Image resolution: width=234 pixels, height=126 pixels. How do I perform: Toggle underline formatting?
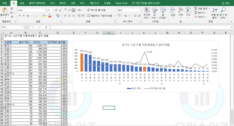(27, 16)
